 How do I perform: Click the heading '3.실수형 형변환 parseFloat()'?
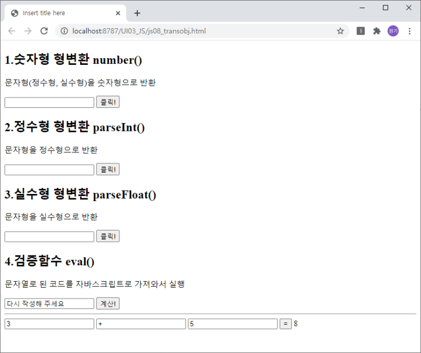pos(80,194)
